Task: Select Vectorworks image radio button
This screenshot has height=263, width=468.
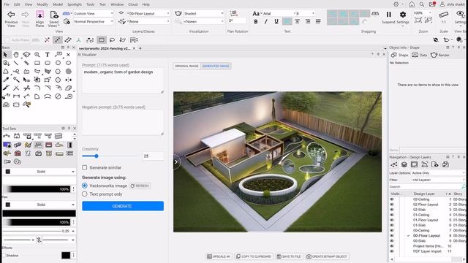Action: point(85,186)
